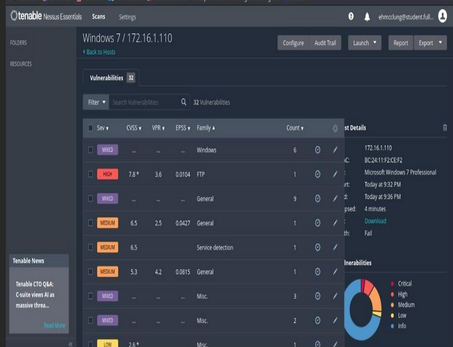Check the General count 9 row checkbox
The image size is (453, 347).
[x=91, y=198]
